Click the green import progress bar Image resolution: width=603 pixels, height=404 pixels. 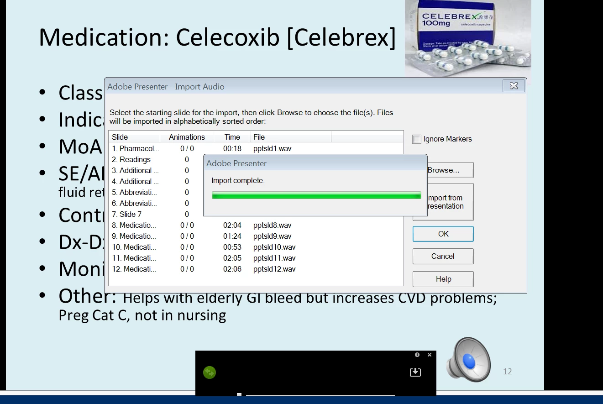(316, 195)
